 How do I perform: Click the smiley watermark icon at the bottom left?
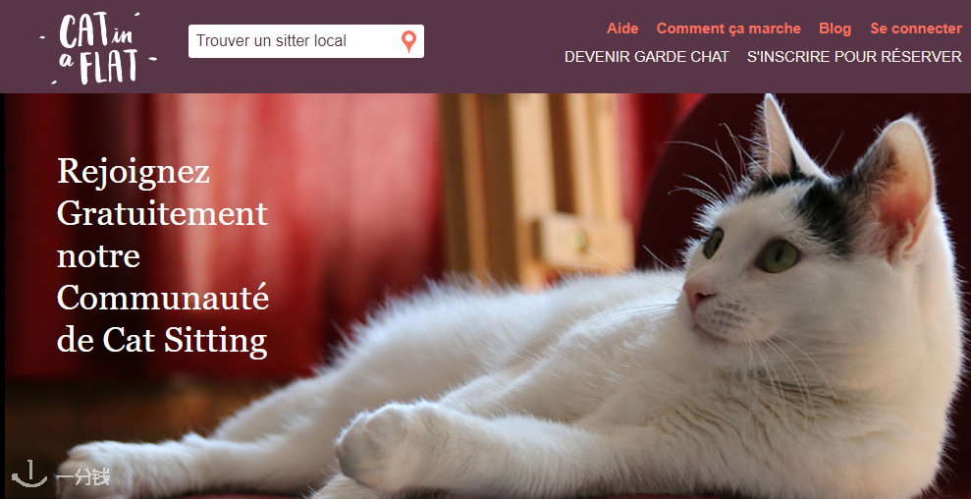[29, 473]
